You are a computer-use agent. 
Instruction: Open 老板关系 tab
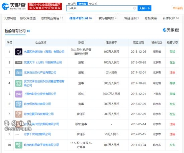(151, 18)
